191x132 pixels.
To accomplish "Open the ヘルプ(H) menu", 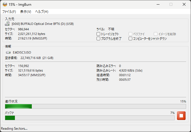I will (42, 12).
